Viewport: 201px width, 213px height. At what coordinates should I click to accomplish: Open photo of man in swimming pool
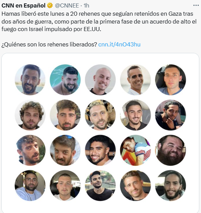(65, 80)
